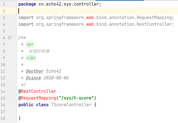Click the @RequestMapping annotation
178x123 pixels.
38,98
